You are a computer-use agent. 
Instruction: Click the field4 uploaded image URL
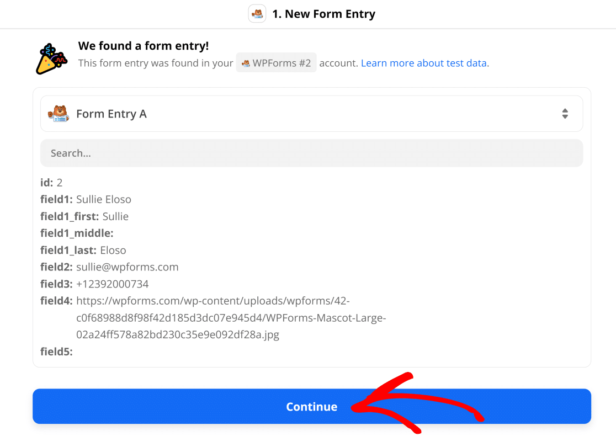[231, 318]
